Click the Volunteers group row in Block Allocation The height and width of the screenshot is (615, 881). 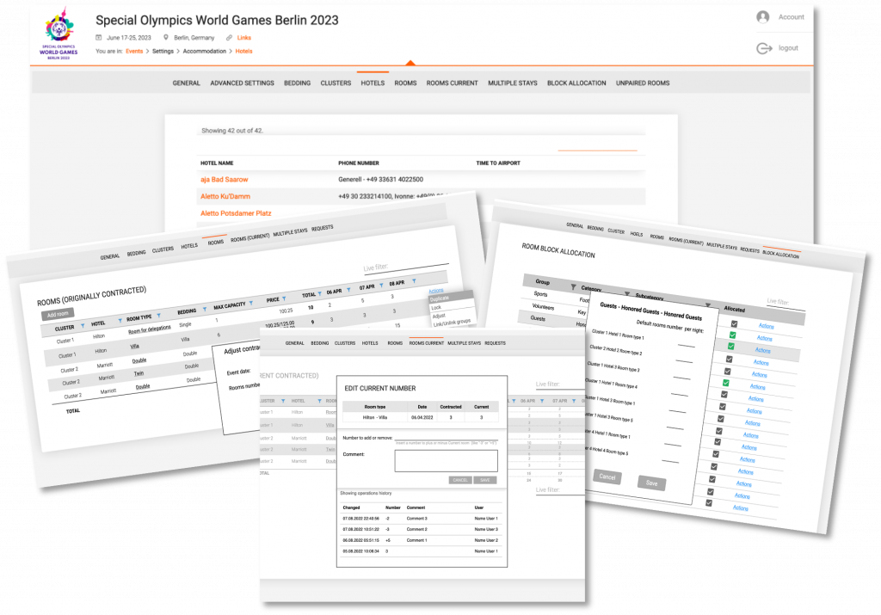click(543, 307)
